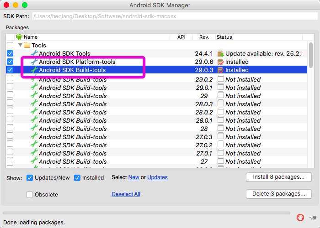Uncheck Android SDK Tools checkbox
Screen dimensions: 320x228
pyautogui.click(x=10, y=53)
